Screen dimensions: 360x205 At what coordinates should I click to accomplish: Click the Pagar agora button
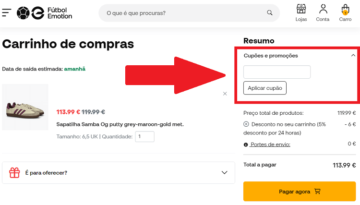click(x=300, y=192)
